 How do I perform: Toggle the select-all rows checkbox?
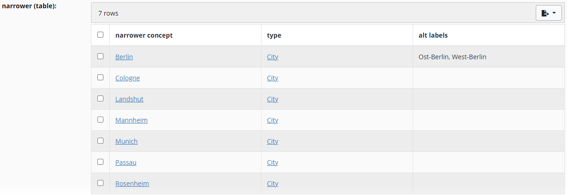click(x=101, y=35)
